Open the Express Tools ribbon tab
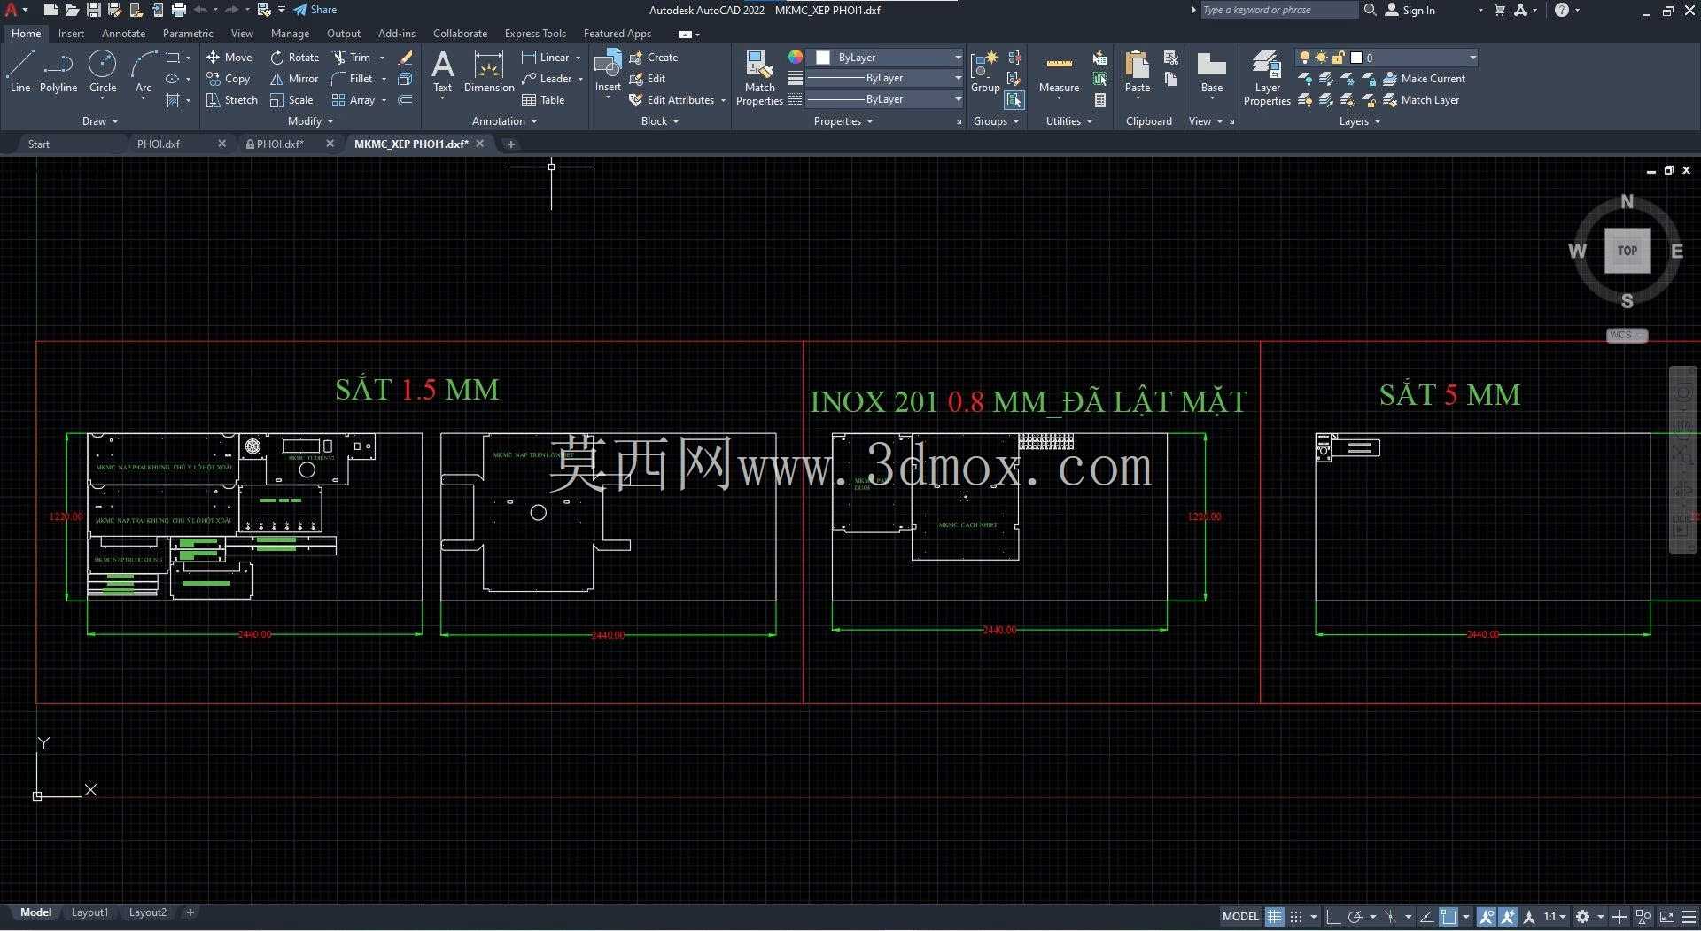This screenshot has width=1701, height=931. coord(535,34)
